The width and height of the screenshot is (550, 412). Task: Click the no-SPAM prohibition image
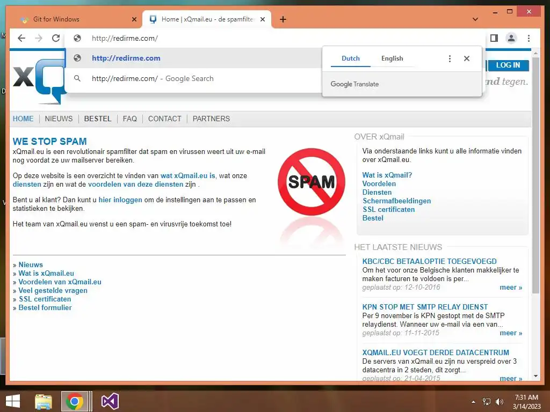coord(312,182)
